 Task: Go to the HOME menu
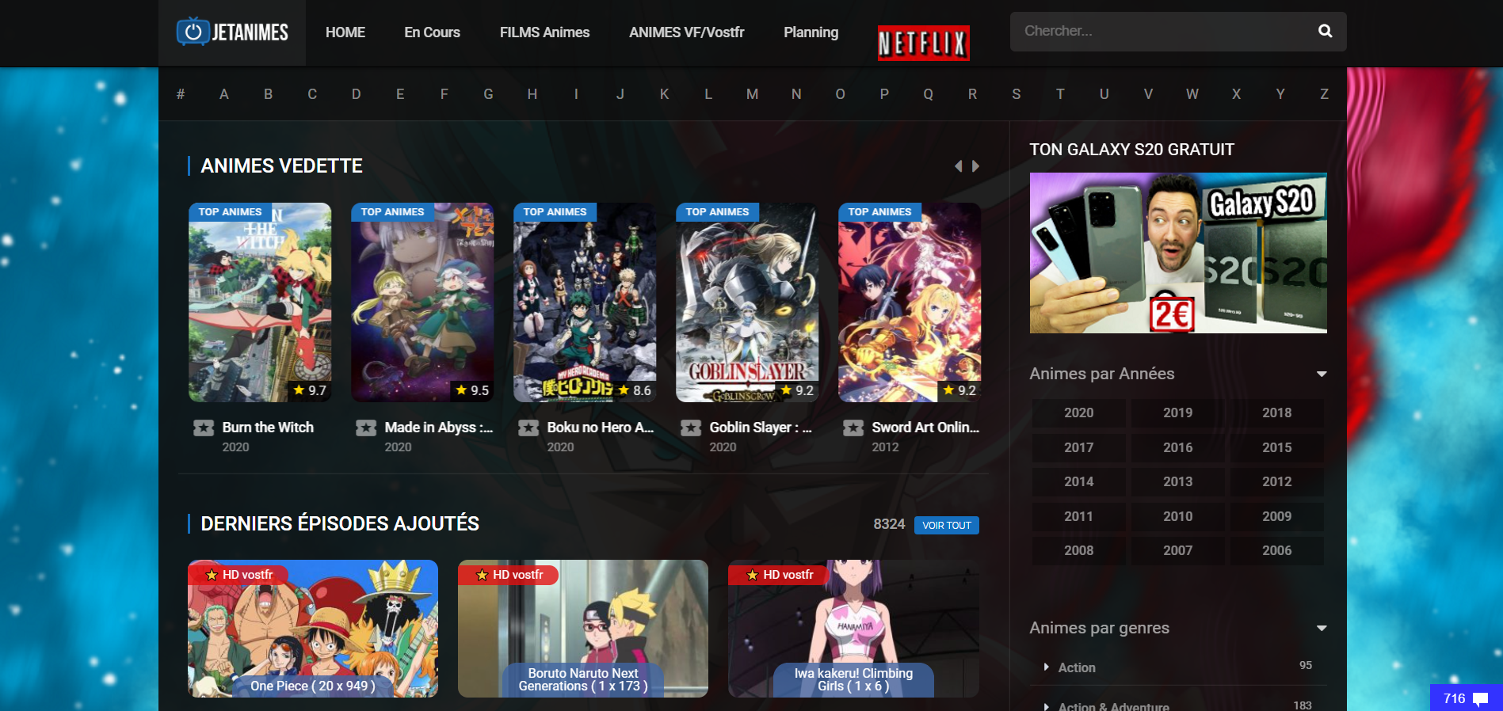[345, 32]
